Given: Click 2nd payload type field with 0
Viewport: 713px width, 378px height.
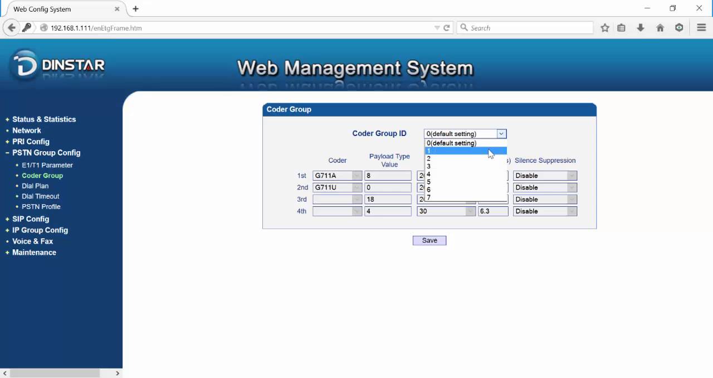Looking at the screenshot, I should 388,187.
